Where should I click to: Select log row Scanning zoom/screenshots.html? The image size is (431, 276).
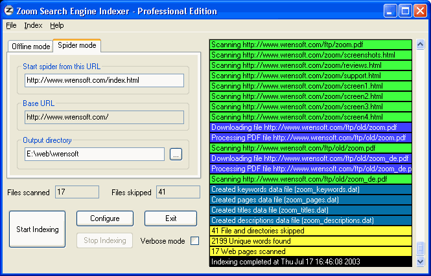click(310, 55)
